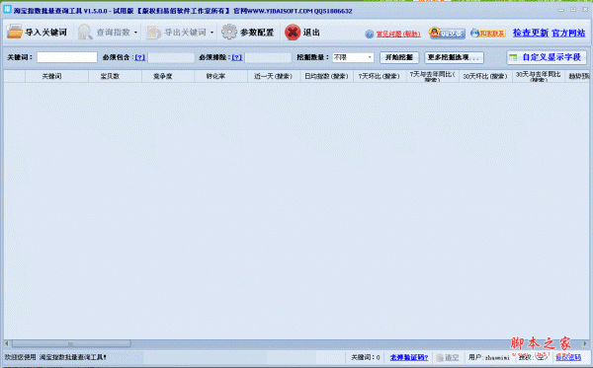This screenshot has height=368, width=593.
Task: Click the 30天与去年同比 column header
Action: pyautogui.click(x=539, y=76)
